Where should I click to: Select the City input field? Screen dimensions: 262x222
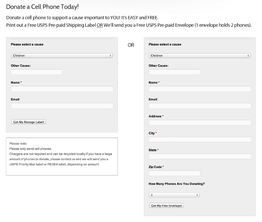[200, 140]
